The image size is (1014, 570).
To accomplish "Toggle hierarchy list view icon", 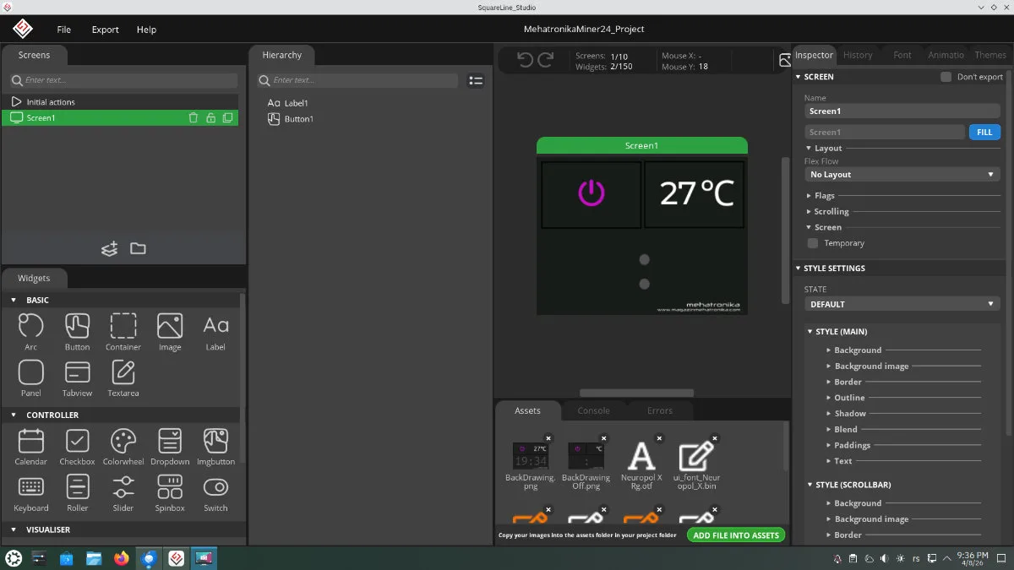I will (476, 81).
